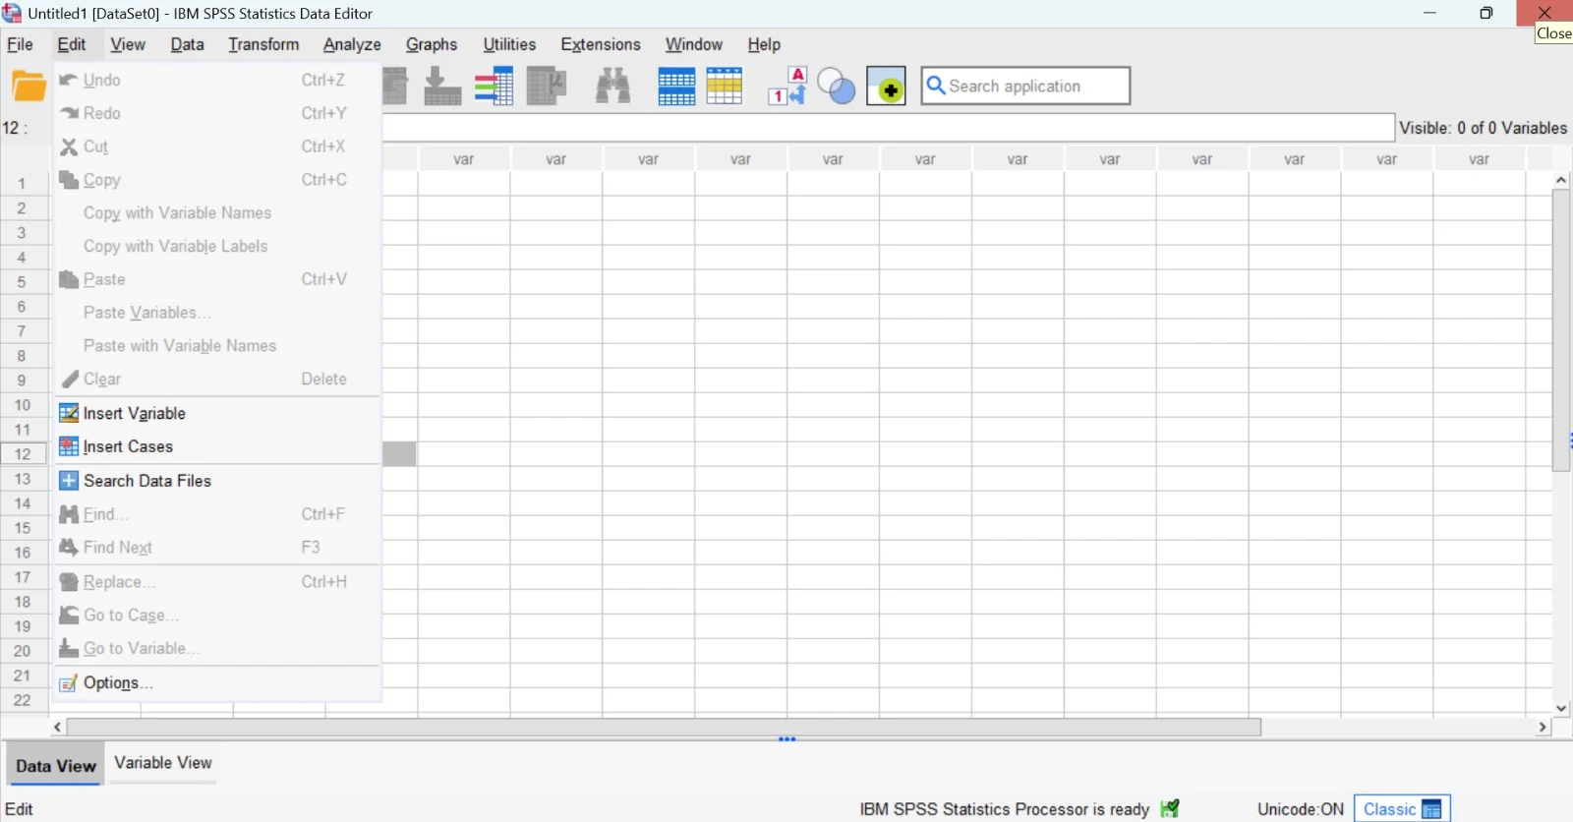Click the Go to Case... entry
Viewport: 1573px width, 822px height.
216,616
